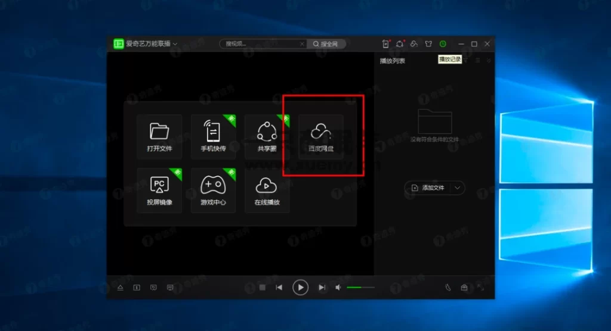Image resolution: width=611 pixels, height=331 pixels.
Task: Click the 播放列表 playlist header
Action: click(x=393, y=61)
